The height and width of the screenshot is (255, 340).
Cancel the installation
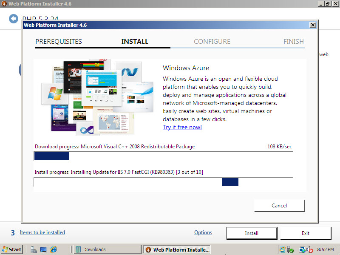pos(279,206)
